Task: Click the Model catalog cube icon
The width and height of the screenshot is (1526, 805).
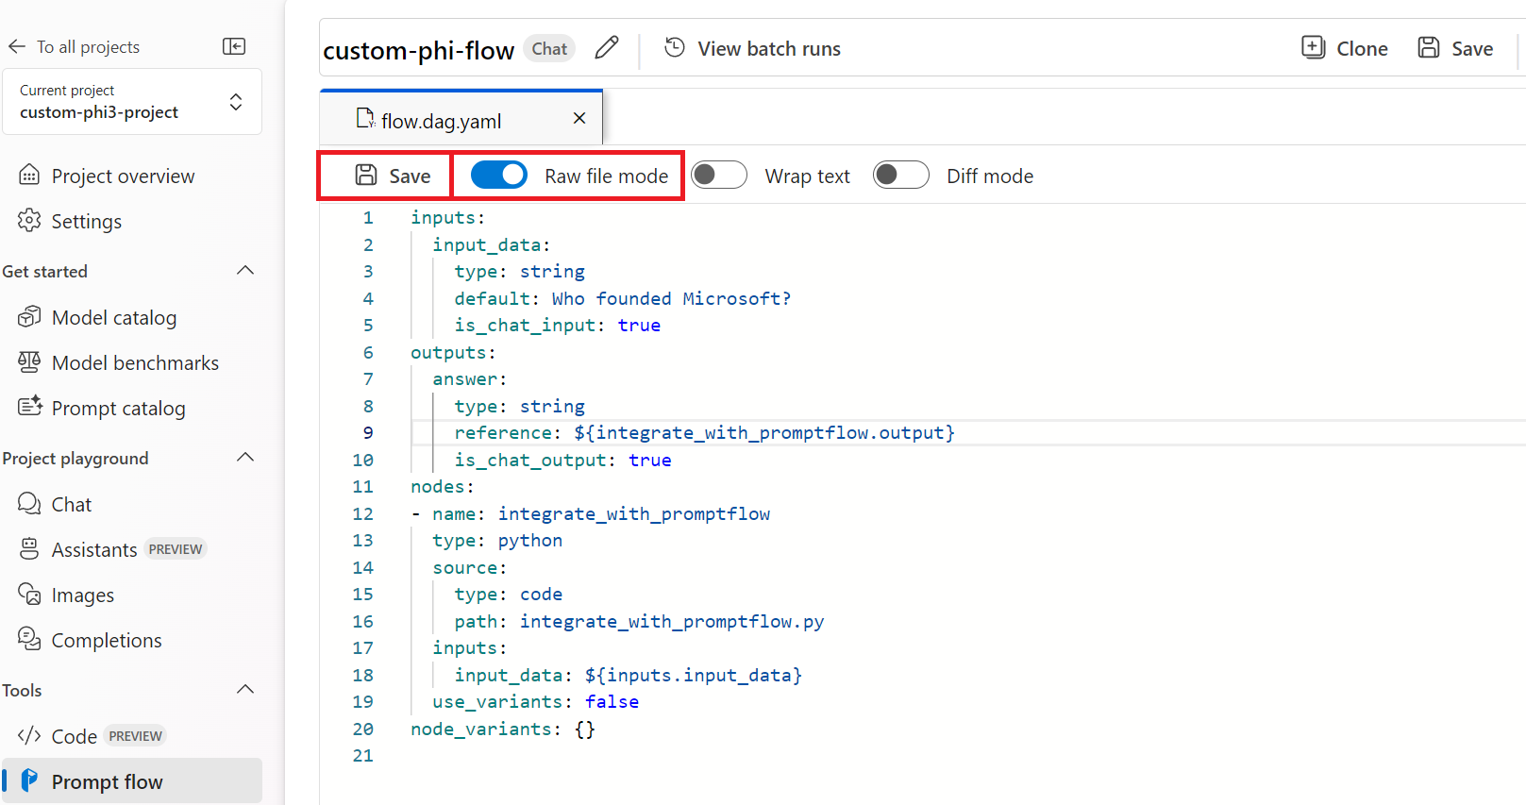Action: 29,316
